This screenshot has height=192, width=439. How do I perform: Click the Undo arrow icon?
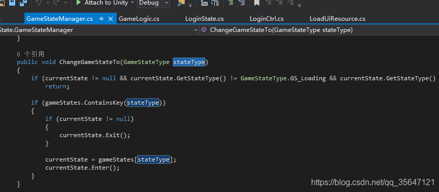[39, 3]
